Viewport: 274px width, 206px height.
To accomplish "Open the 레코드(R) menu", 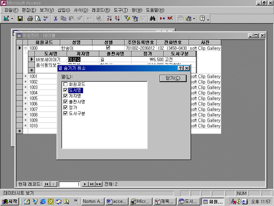I will coord(101,10).
